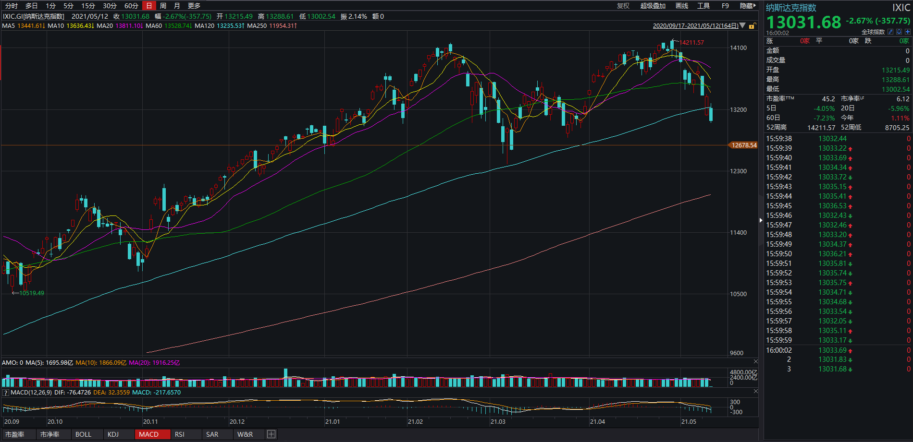Screen dimensions: 913x442
Task: Close the AMO volume sub-chart panel
Action: (x=755, y=362)
